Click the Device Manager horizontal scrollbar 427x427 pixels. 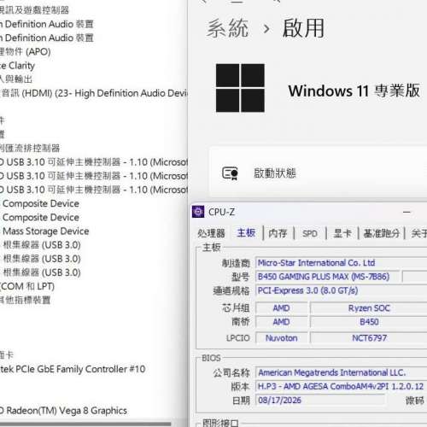pos(85,424)
